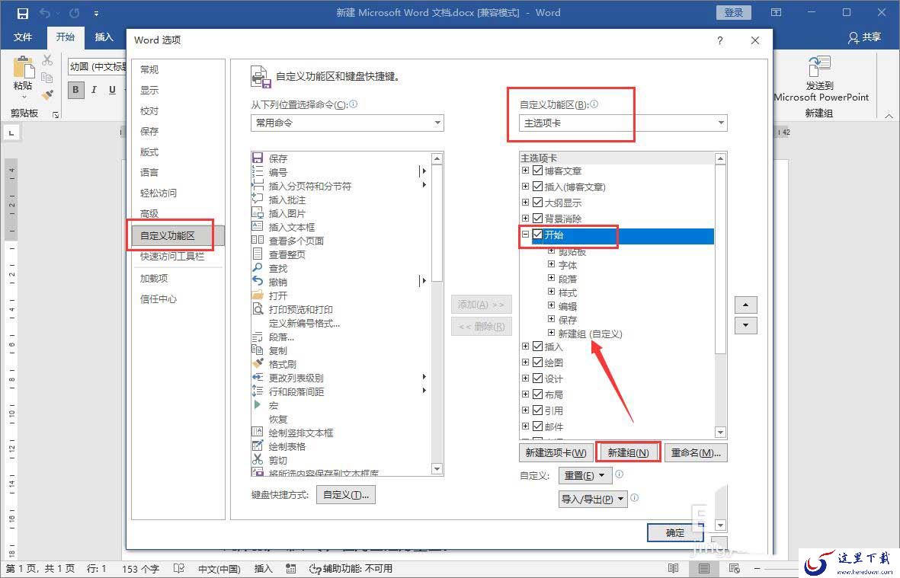Click the move down arrow button

click(x=745, y=325)
